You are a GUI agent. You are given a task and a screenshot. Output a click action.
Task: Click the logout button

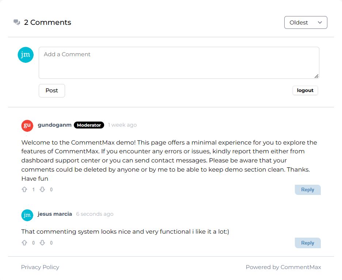click(x=305, y=90)
